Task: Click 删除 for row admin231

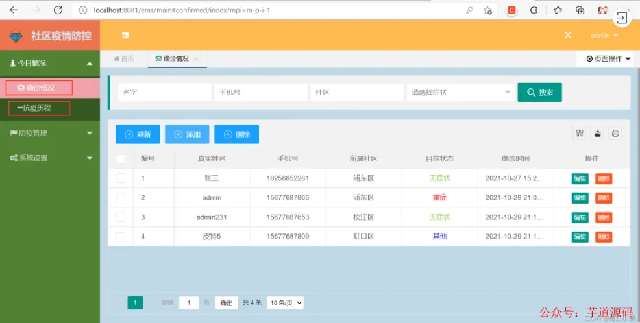Action: click(604, 217)
